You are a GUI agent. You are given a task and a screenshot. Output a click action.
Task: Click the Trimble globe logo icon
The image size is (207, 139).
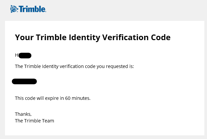[14, 9]
